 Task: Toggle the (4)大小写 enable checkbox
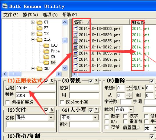[91, 110]
